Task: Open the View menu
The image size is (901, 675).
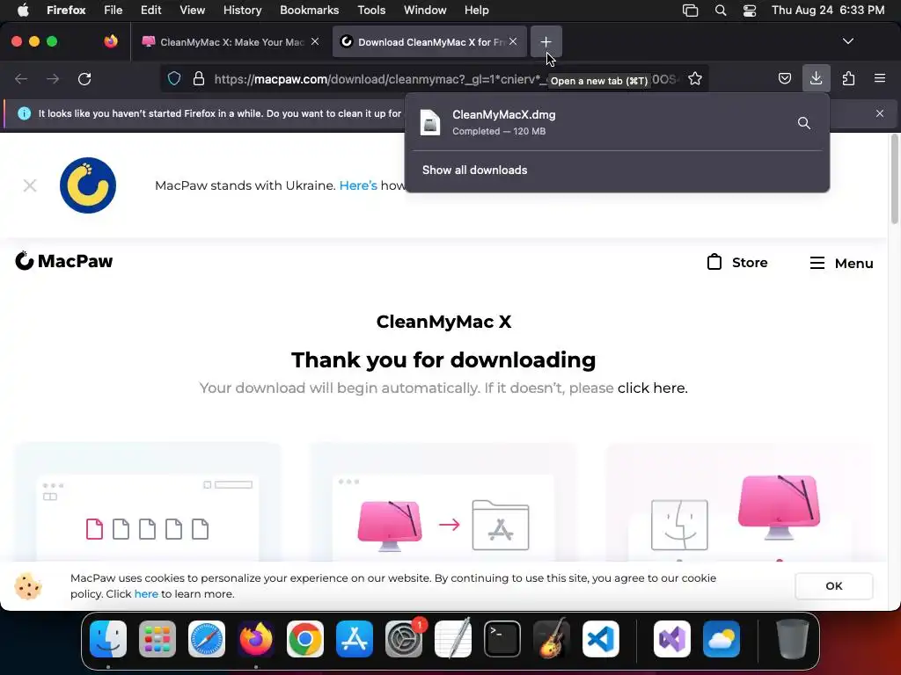Action: 192,10
